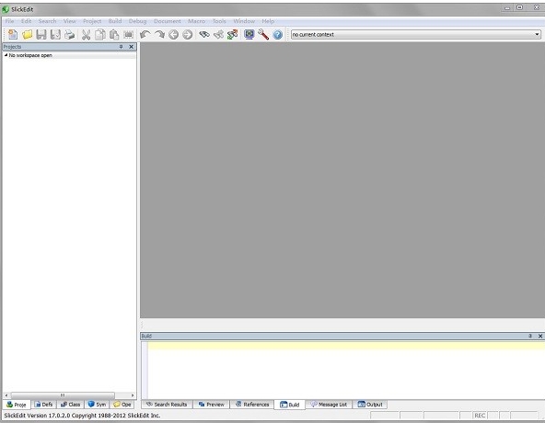This screenshot has width=545, height=423.
Task: Click the Undo arrow icon
Action: click(145, 34)
